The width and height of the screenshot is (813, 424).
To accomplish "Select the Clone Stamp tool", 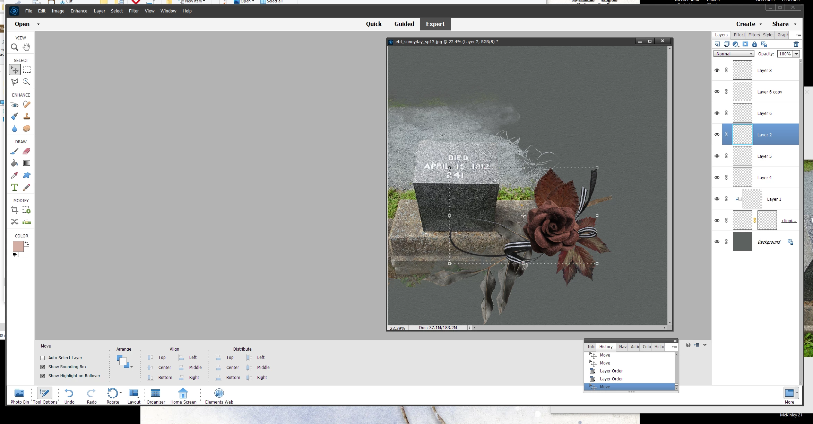I will click(x=26, y=116).
